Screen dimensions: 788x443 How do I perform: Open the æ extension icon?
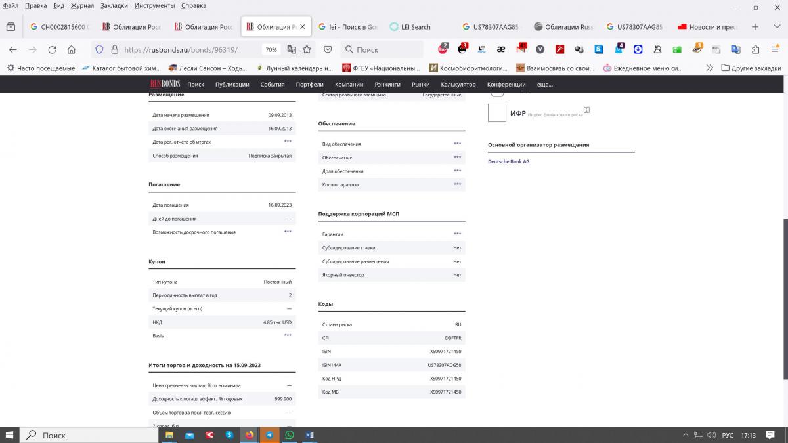[501, 49]
